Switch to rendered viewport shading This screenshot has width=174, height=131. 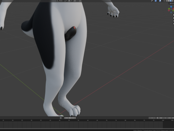tap(173, 1)
